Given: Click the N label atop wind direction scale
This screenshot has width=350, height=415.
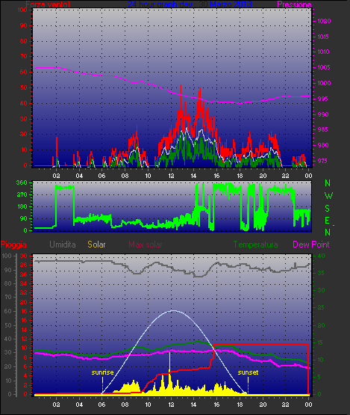Looking at the screenshot, I should (328, 183).
